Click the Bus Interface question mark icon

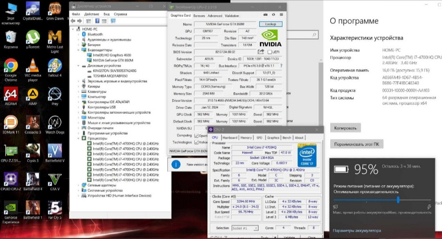[281, 66]
